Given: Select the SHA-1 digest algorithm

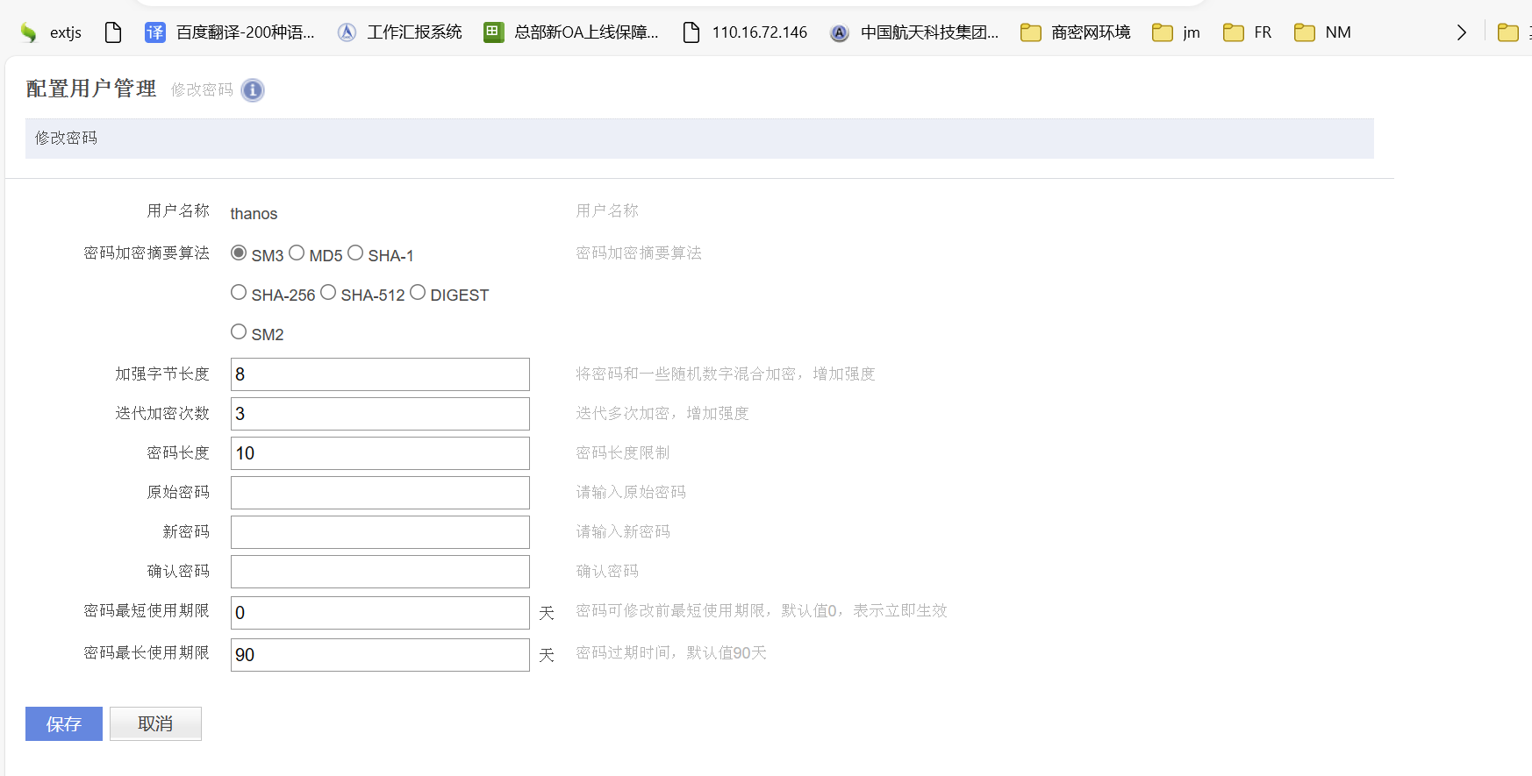Looking at the screenshot, I should point(355,253).
